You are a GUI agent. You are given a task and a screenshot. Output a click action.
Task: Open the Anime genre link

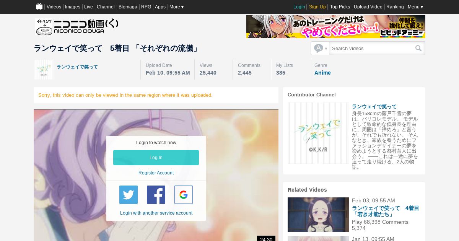tap(322, 73)
